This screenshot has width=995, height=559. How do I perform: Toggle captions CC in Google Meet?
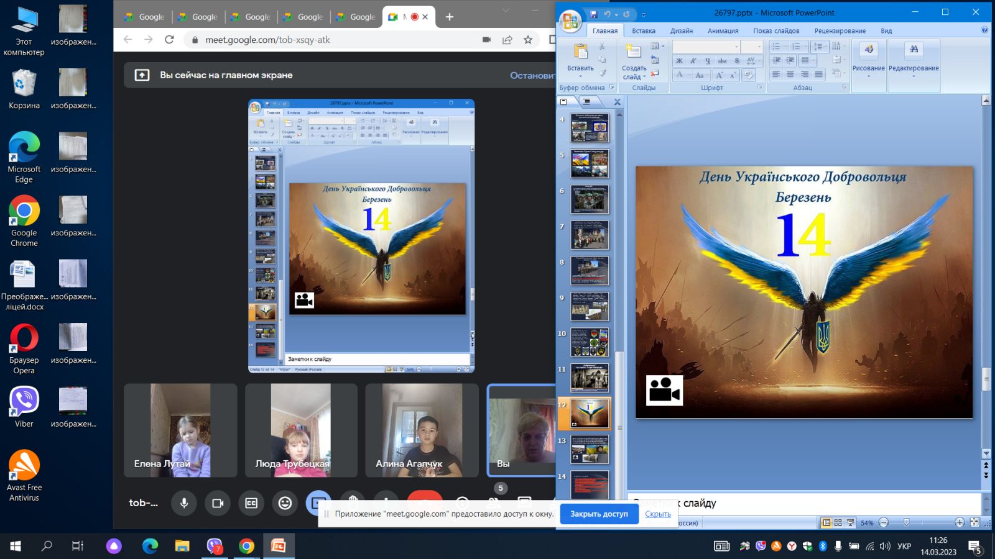coord(251,503)
